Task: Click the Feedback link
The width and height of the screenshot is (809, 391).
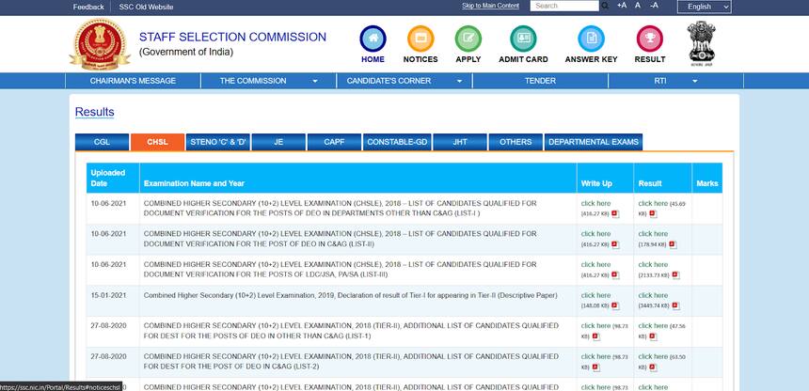Action: [x=88, y=8]
